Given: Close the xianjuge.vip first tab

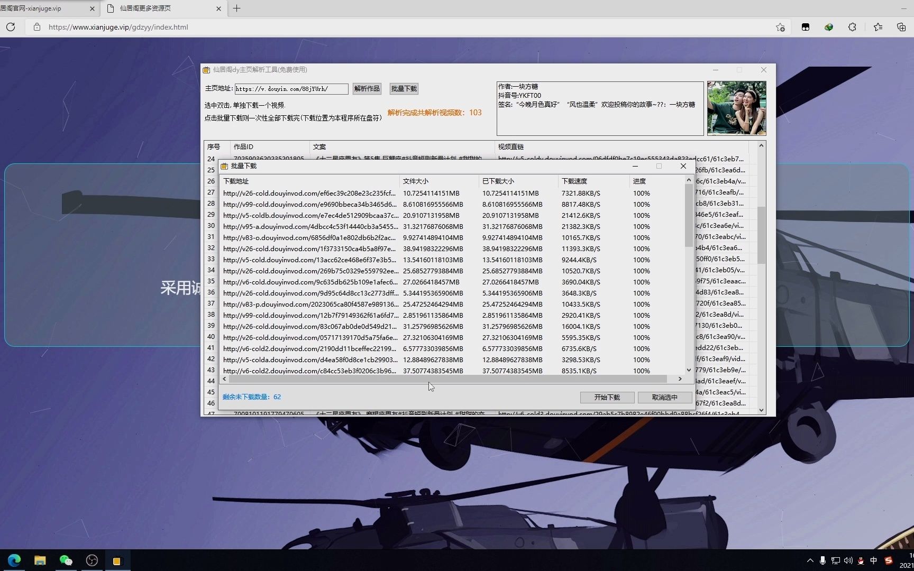Looking at the screenshot, I should click(92, 8).
